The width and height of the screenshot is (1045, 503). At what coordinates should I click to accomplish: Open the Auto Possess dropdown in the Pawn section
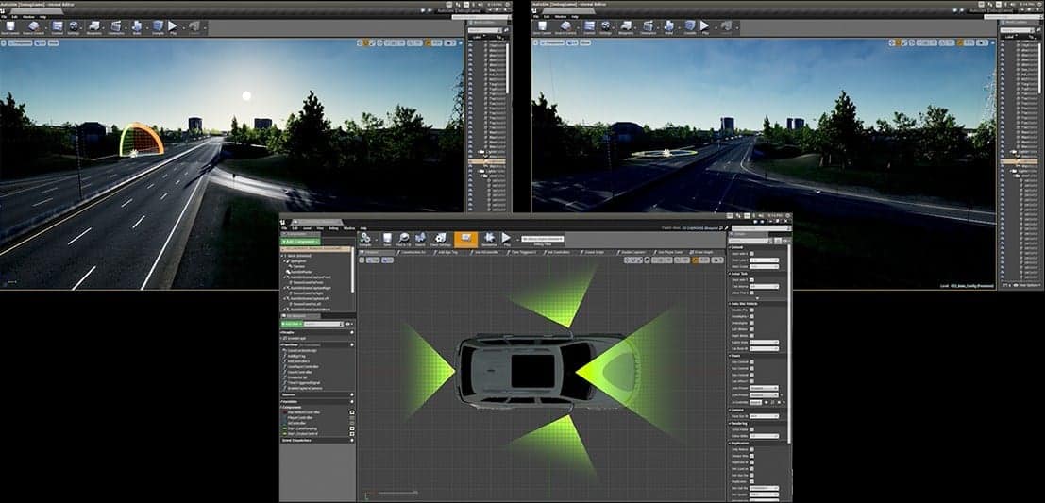(763, 387)
